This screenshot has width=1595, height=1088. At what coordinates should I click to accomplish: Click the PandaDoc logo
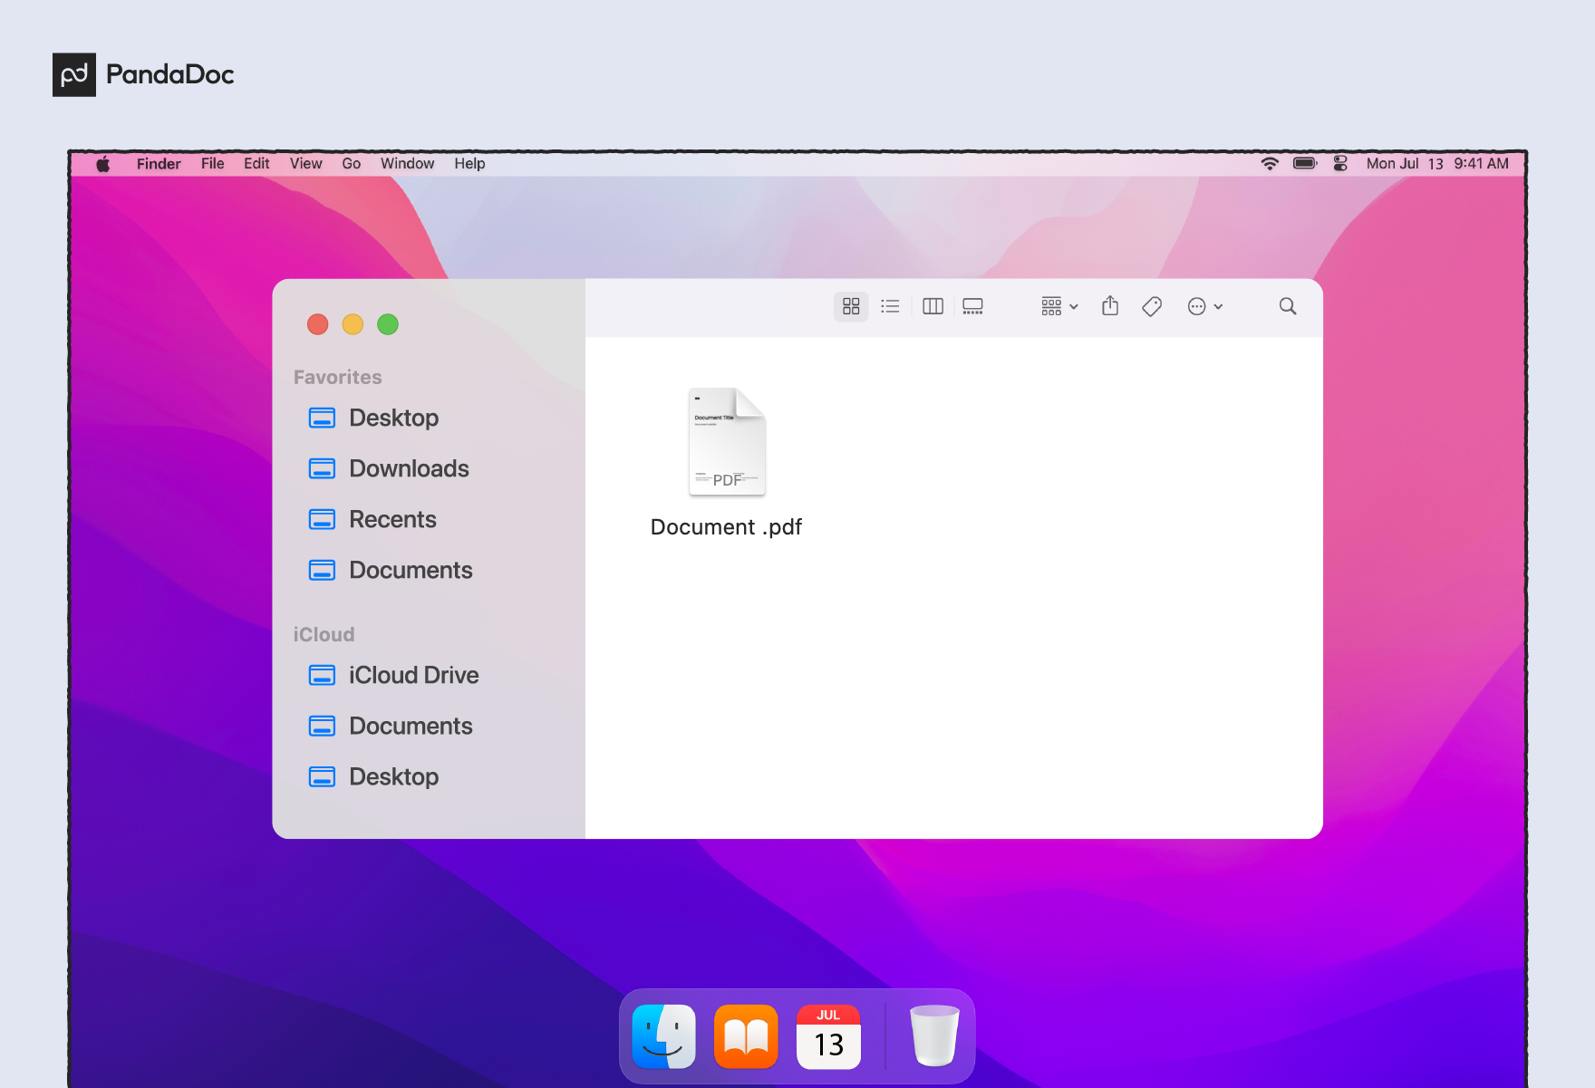(143, 74)
